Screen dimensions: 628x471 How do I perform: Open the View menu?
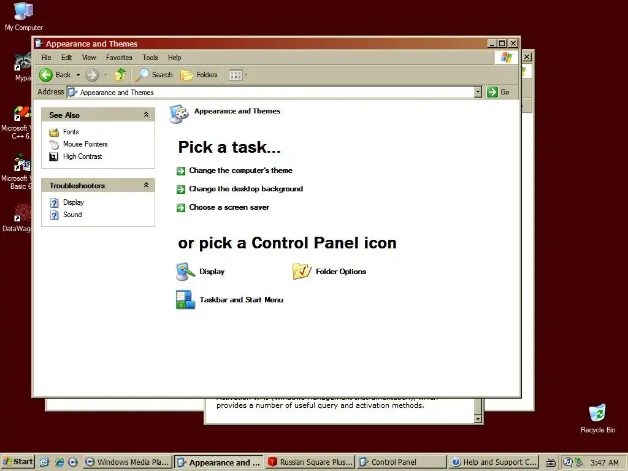pos(89,58)
